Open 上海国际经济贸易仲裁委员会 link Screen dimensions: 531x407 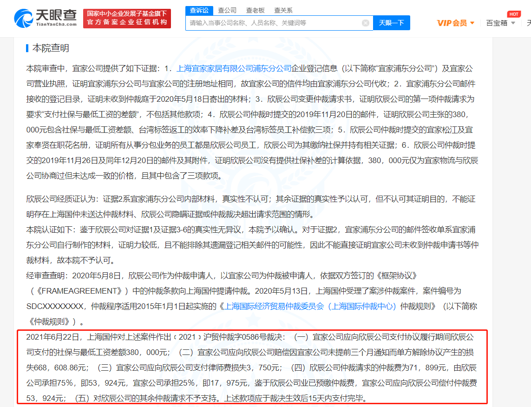pos(310,306)
